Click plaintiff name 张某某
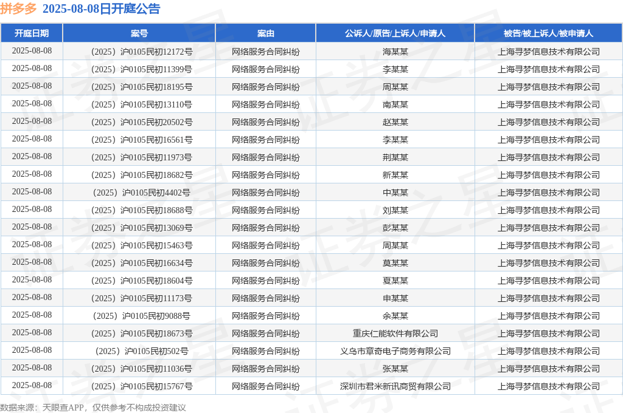623x413 pixels. coord(395,369)
